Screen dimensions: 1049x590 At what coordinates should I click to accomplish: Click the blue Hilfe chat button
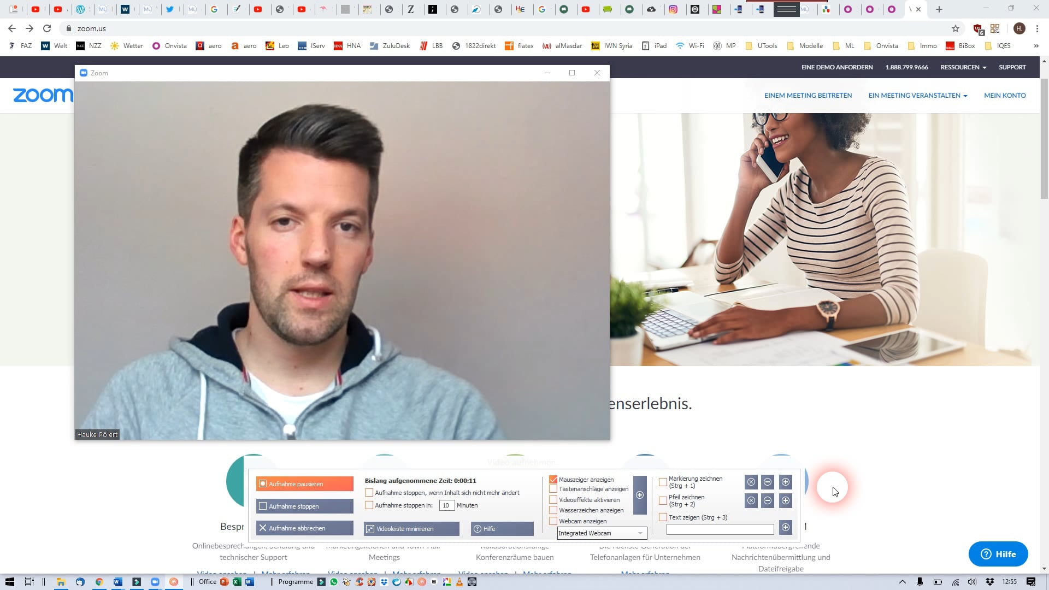coord(998,554)
